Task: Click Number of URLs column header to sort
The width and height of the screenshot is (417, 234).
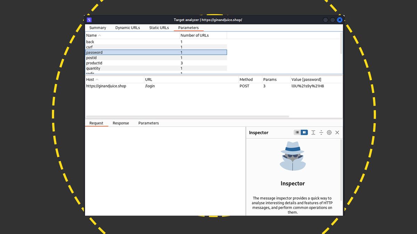Action: (x=194, y=35)
